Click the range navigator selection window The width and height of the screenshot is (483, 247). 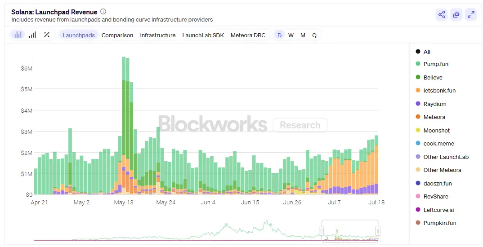coord(349,231)
